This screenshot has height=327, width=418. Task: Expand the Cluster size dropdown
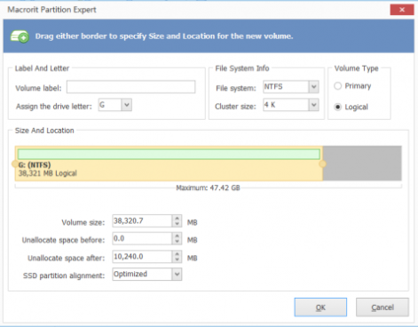314,105
